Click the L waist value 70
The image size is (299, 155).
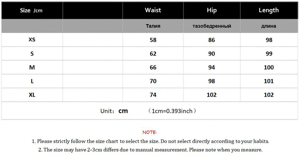tap(153, 81)
